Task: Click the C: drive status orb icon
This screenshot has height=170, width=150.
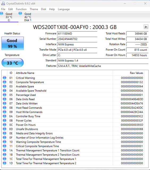Action: click(2, 13)
